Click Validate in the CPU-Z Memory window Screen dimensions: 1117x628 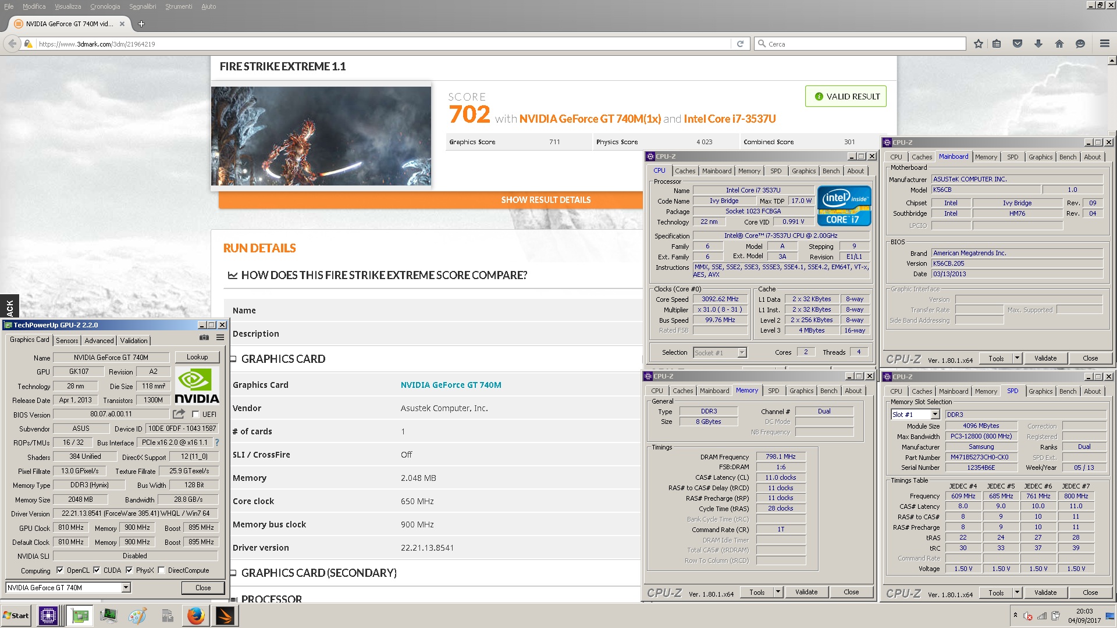coord(806,592)
